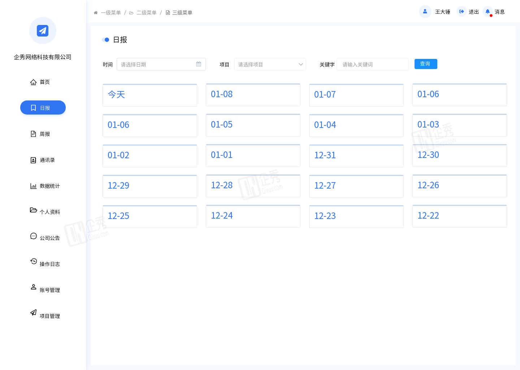Click the user avatar icon
Image resolution: width=520 pixels, height=370 pixels.
point(425,12)
